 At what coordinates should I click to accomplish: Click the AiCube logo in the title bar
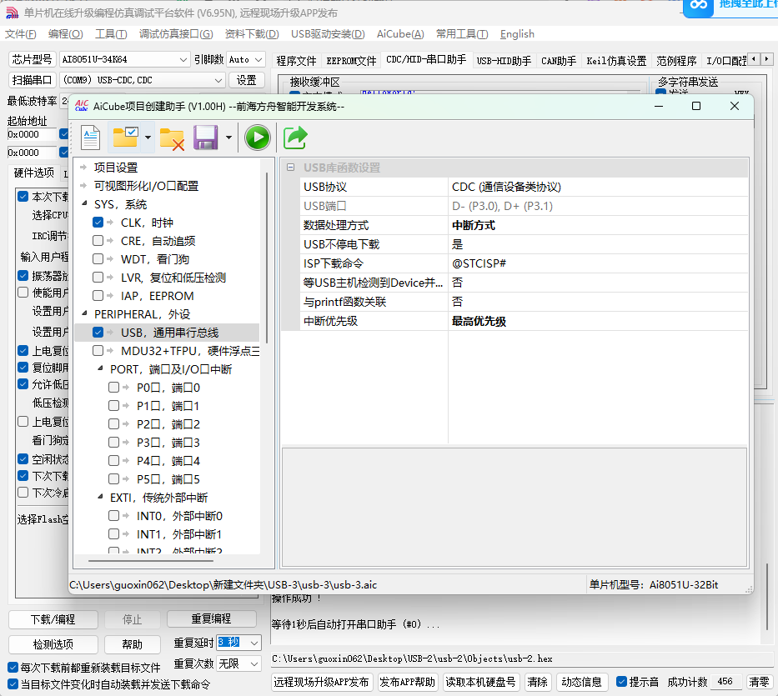82,106
